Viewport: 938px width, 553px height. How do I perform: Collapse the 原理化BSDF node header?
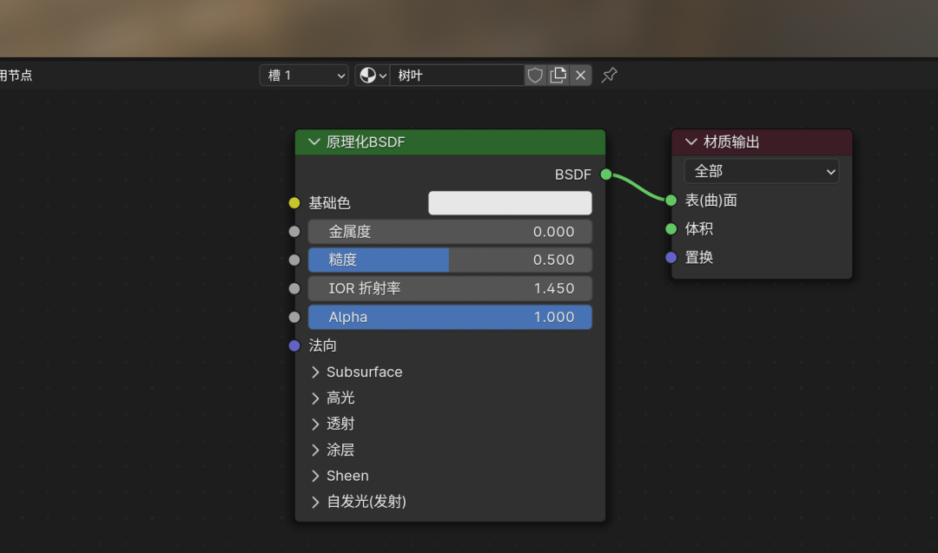coord(314,142)
